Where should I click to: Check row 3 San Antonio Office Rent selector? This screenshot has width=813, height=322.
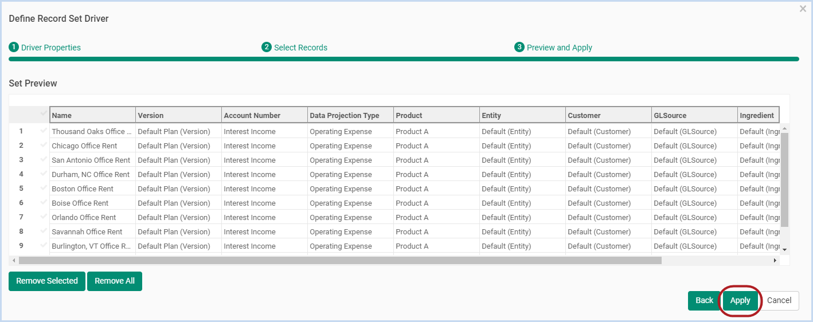[44, 160]
